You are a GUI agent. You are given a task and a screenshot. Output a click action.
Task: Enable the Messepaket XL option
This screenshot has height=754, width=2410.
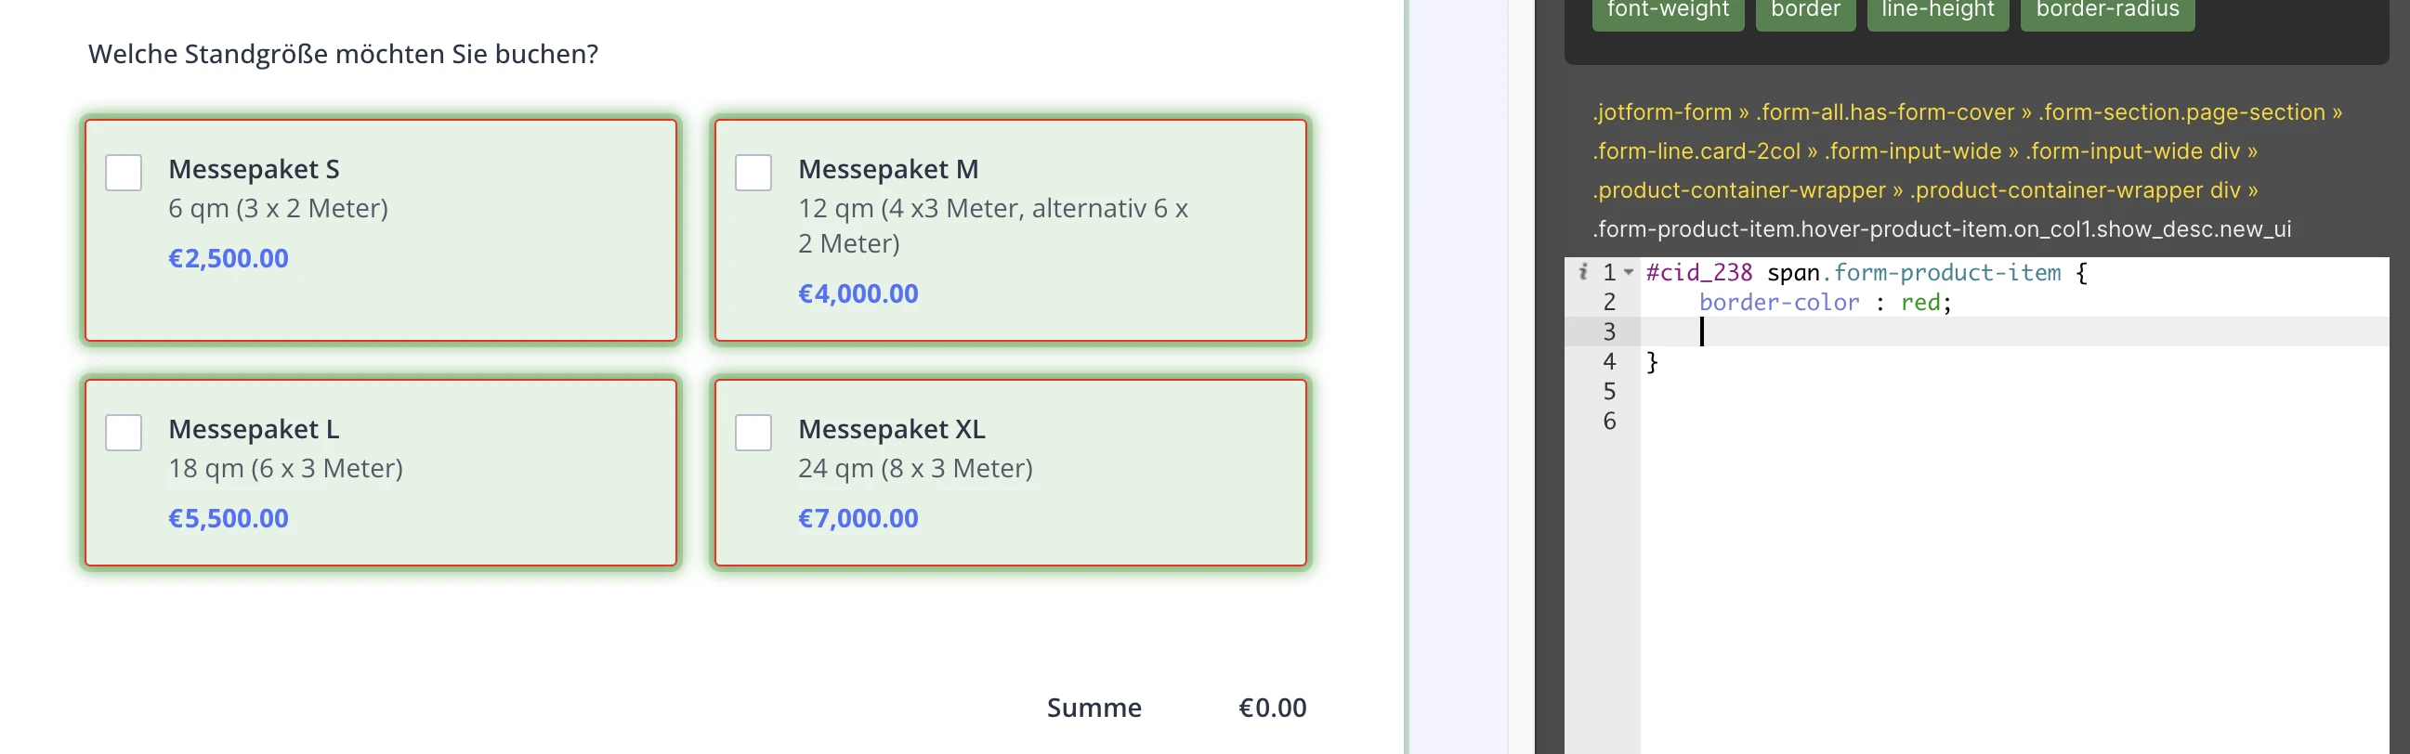pos(753,432)
